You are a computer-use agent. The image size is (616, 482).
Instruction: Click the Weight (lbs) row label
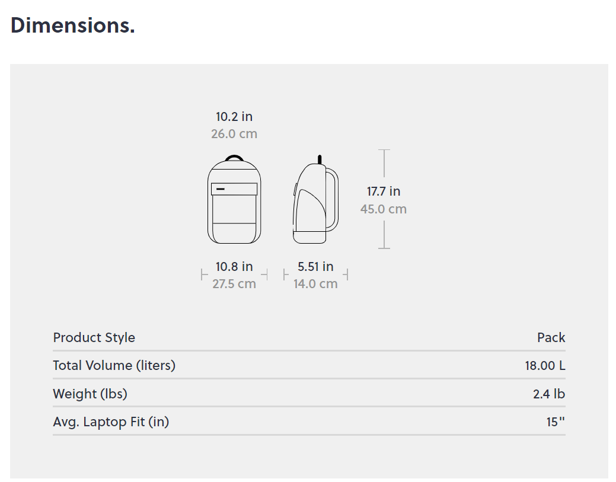90,394
